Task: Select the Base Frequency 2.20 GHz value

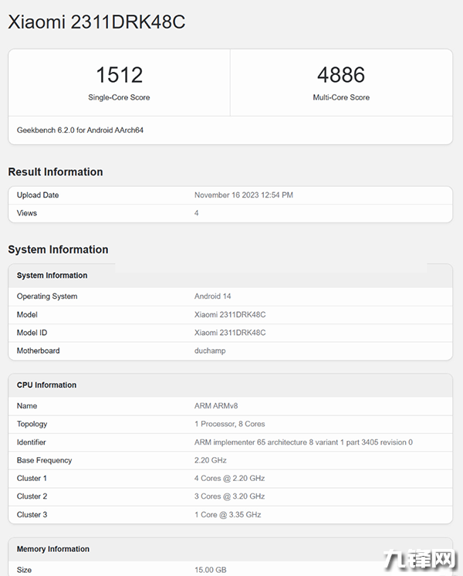Action: point(211,461)
